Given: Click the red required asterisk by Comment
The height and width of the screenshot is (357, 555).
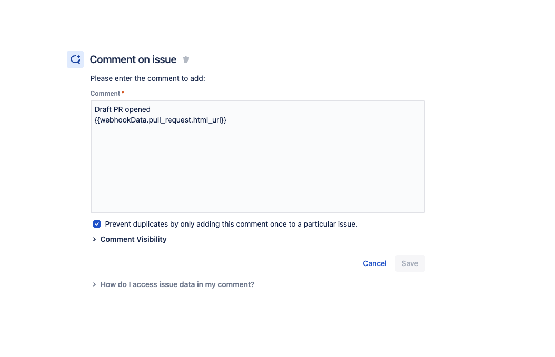Looking at the screenshot, I should [x=123, y=93].
